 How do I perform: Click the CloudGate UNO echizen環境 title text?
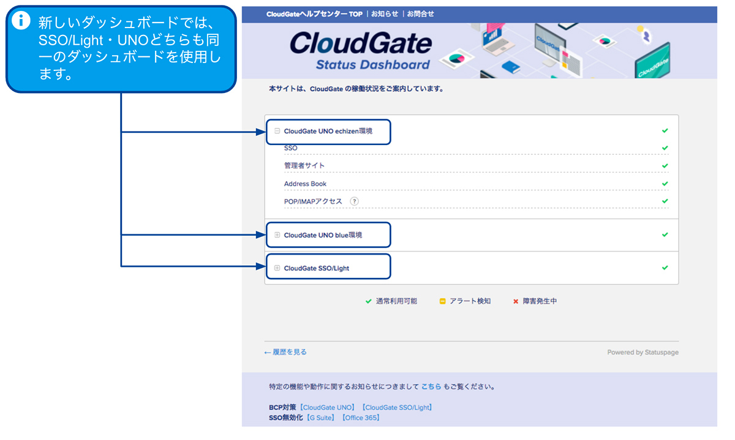pos(328,131)
